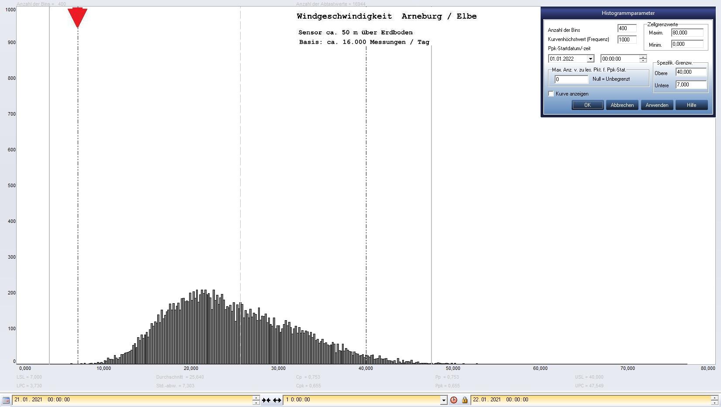
Task: Click the 'Anzahl der Bins' input field
Action: point(627,28)
